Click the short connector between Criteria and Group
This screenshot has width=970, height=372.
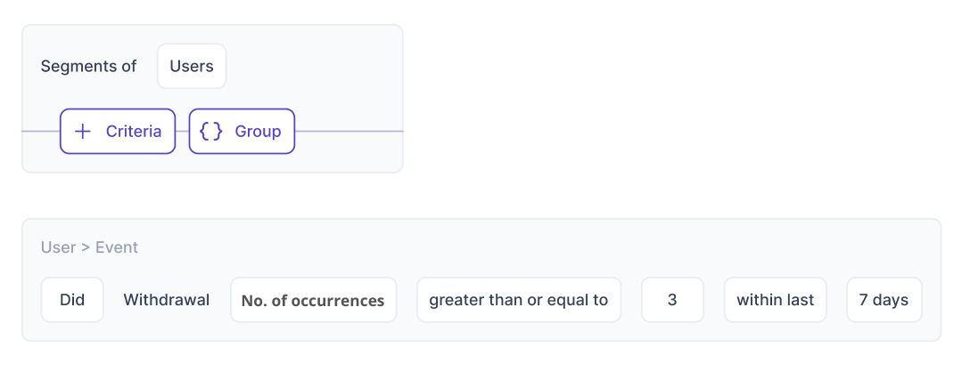tap(182, 132)
